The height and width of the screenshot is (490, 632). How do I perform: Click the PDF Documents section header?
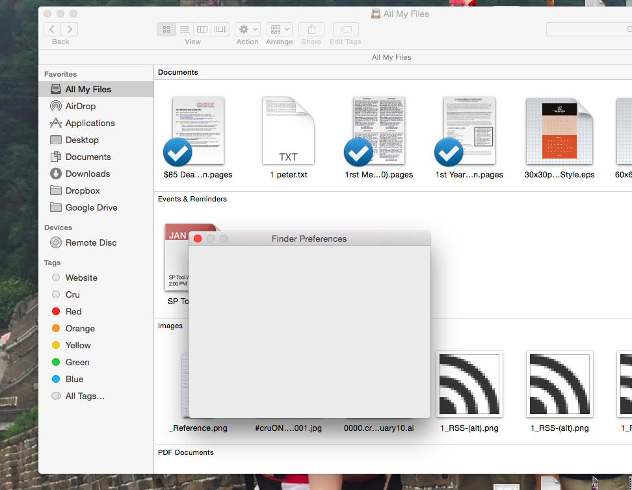click(x=186, y=452)
